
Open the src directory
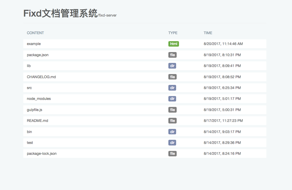coord(29,88)
